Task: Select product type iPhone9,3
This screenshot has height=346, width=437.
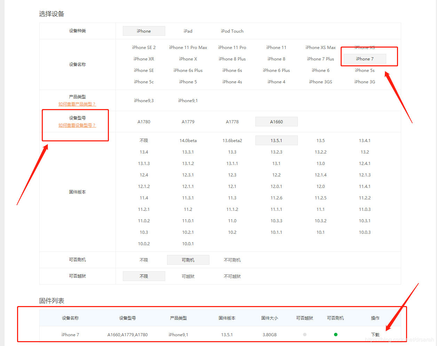Action: coord(144,101)
